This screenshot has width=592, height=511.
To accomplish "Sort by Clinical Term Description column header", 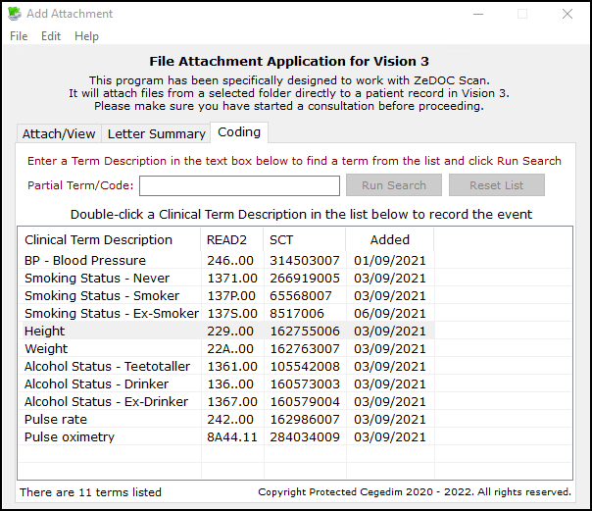I will (x=98, y=239).
